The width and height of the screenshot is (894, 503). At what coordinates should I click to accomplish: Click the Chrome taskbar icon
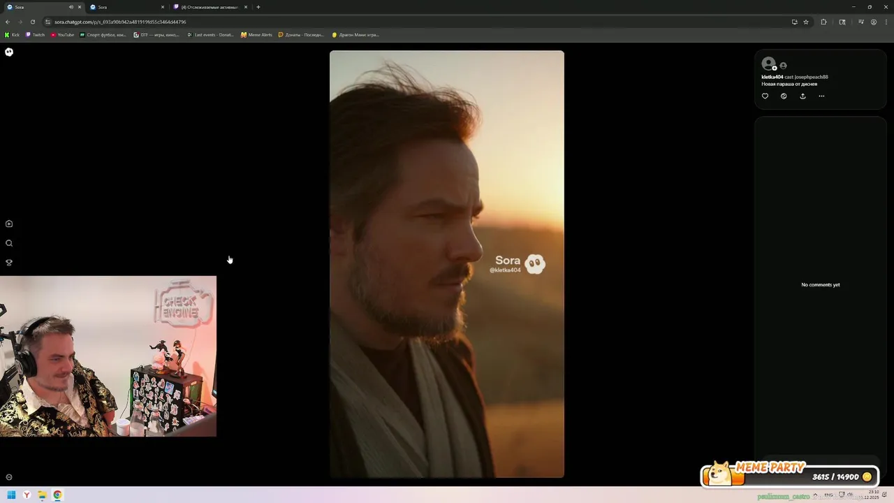pos(57,495)
